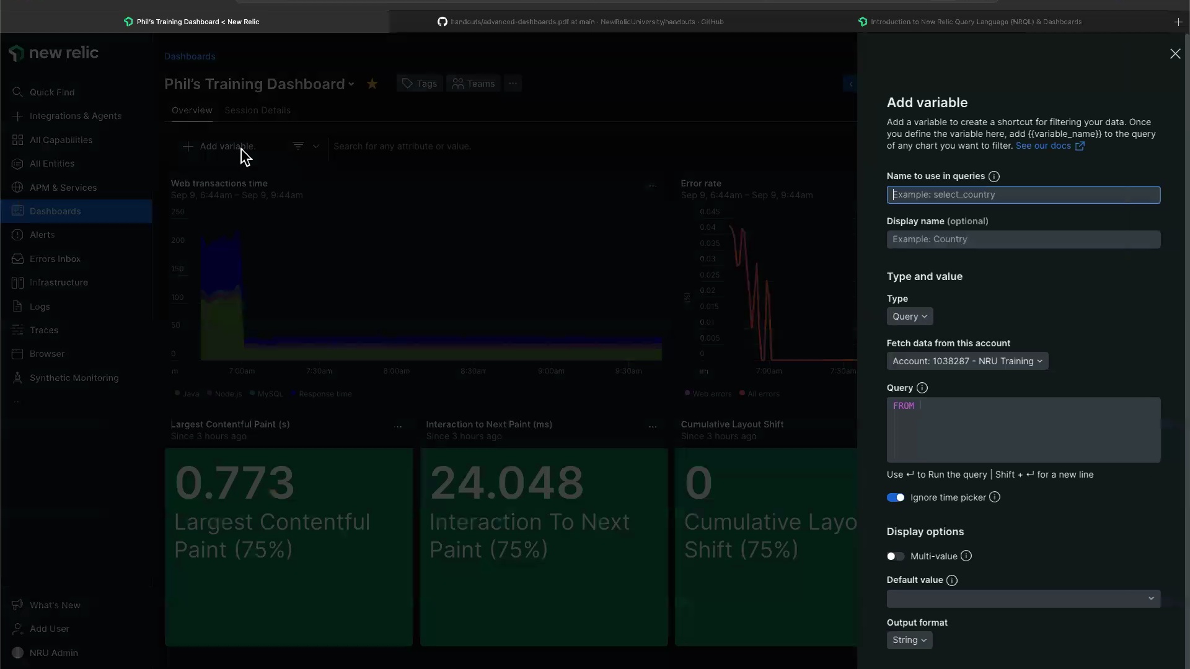Click the What's New megaphone icon
The image size is (1190, 669).
[17, 605]
